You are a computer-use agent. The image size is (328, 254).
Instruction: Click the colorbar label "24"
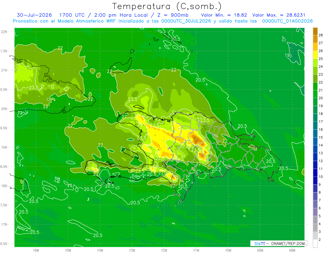pyautogui.click(x=321, y=67)
